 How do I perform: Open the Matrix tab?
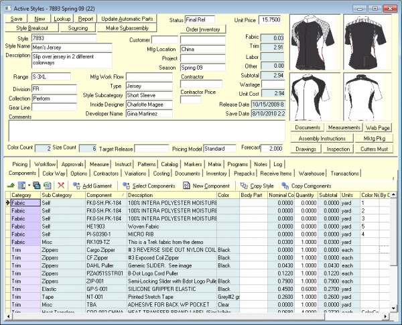pos(215,163)
